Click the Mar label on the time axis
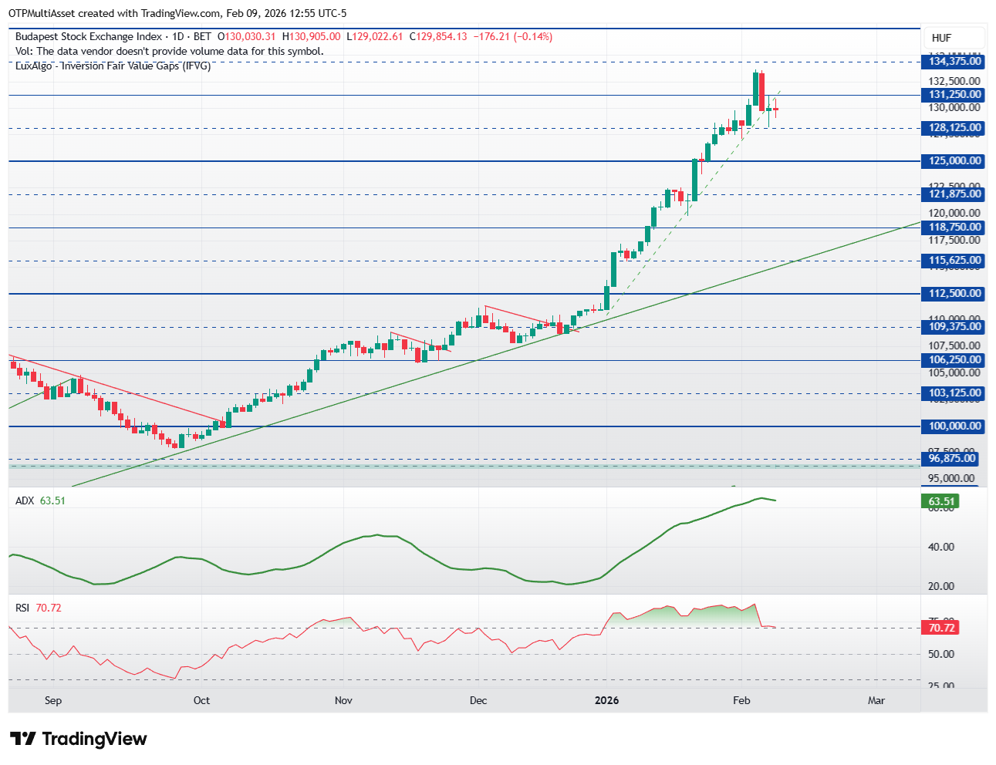Screen dimensions: 996x765 [x=876, y=700]
